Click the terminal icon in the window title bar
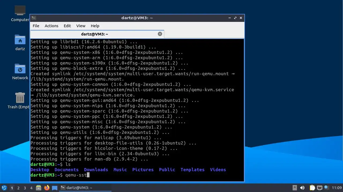Screen dimensions: 343x192 coord(34,18)
